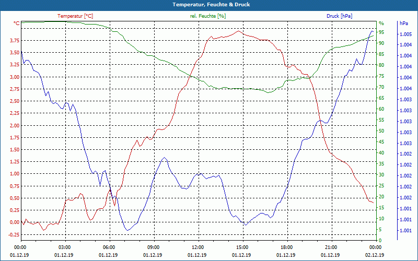Screen dimensions: 418x261
Task: Click the red '°C' unit label
Action: click(17, 23)
